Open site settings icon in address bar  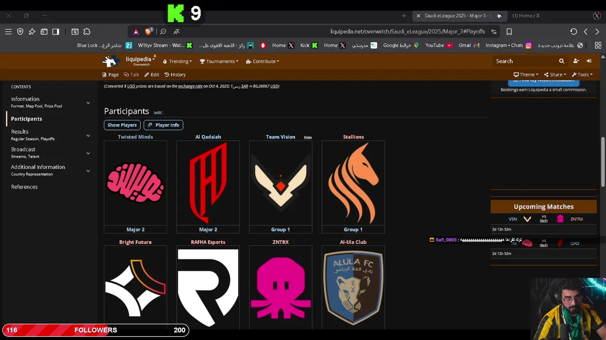(x=494, y=32)
